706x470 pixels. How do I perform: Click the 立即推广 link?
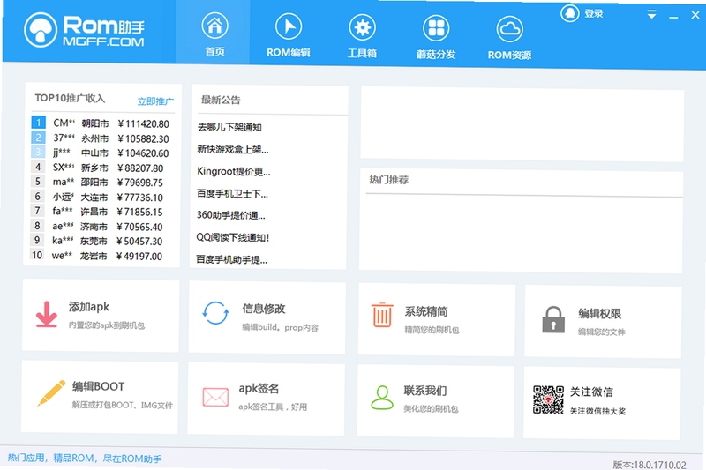(x=155, y=101)
